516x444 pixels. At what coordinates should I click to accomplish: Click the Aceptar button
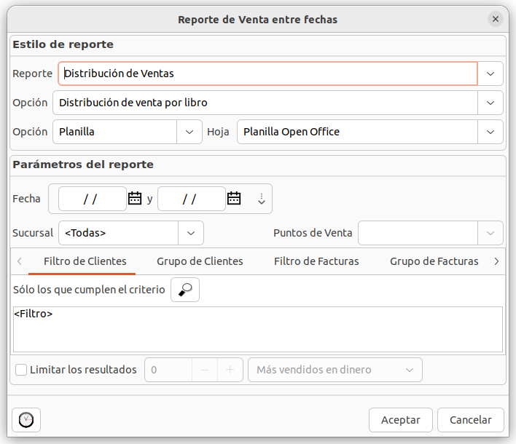pos(401,420)
